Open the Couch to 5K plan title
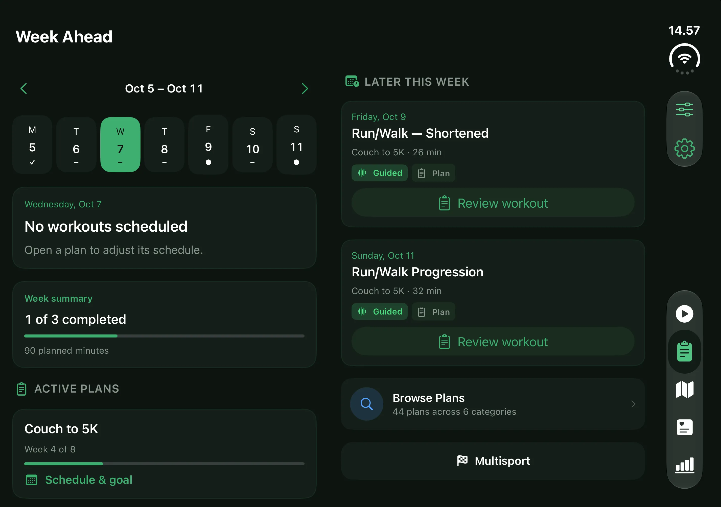The image size is (721, 507). [x=61, y=429]
